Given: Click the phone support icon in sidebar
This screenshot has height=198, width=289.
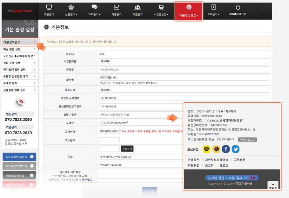Looking at the screenshot, I should 19,103.
